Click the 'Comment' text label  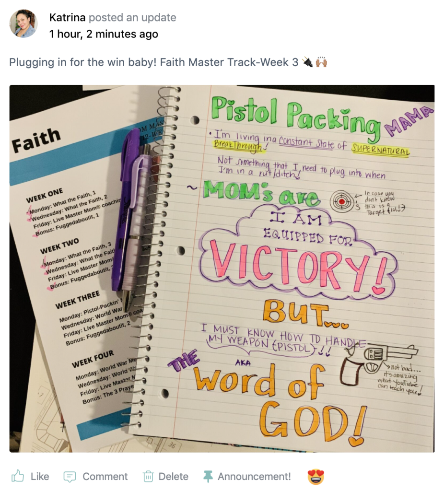105,476
